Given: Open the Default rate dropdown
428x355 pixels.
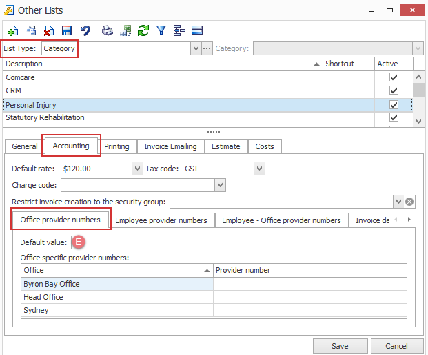Looking at the screenshot, I should pos(136,169).
